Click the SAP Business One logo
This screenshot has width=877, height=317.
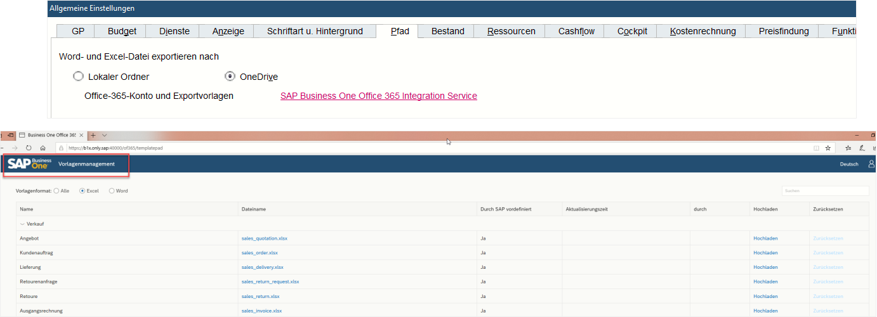click(29, 164)
